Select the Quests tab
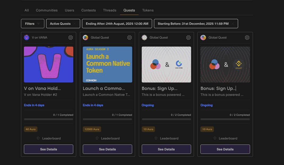Viewport: 284px width, 165px height. 129,10
